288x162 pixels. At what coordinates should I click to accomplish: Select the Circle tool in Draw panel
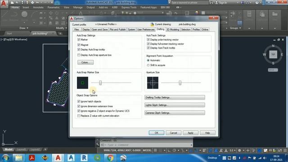24,14
